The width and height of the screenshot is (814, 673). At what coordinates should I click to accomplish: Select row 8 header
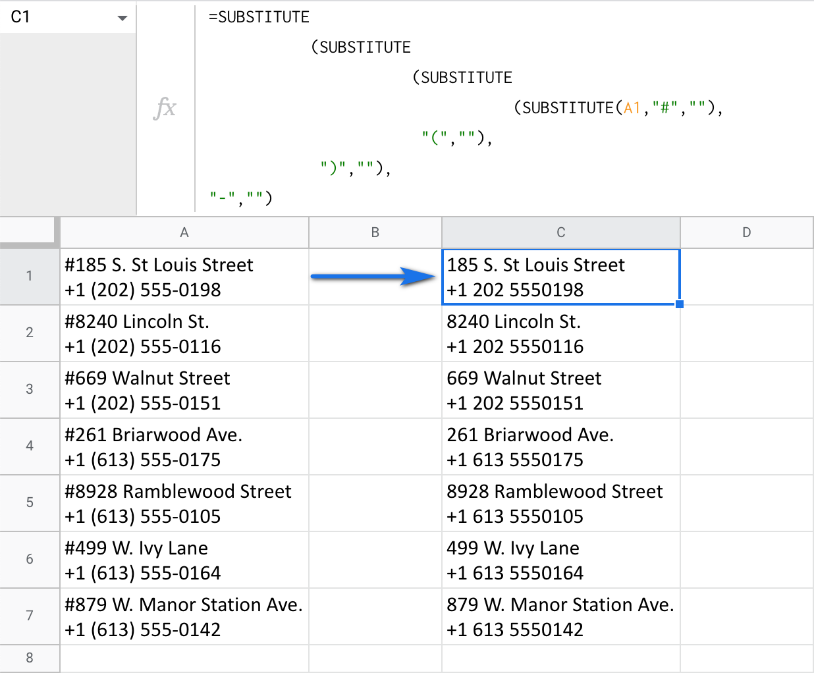pos(29,658)
